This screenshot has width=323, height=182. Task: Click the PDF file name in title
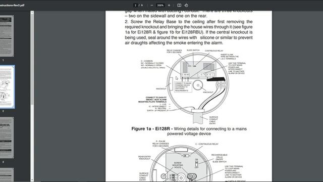tap(12, 6)
